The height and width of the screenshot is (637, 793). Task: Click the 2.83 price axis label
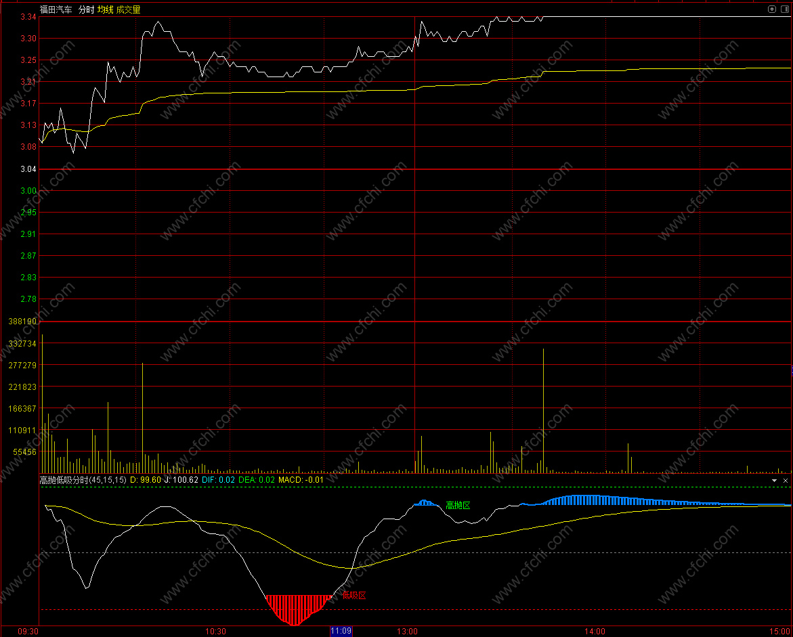pos(28,278)
